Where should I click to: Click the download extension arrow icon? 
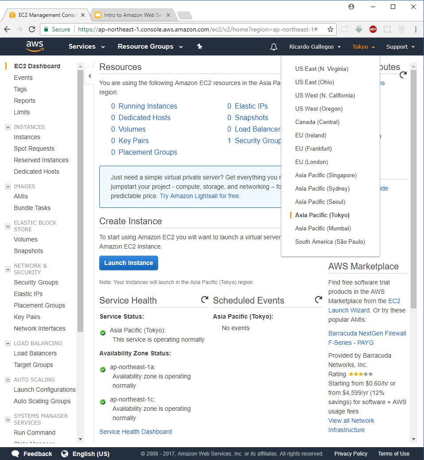click(x=358, y=29)
